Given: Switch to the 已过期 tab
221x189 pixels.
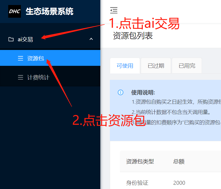Looking at the screenshot, I should click(156, 66).
